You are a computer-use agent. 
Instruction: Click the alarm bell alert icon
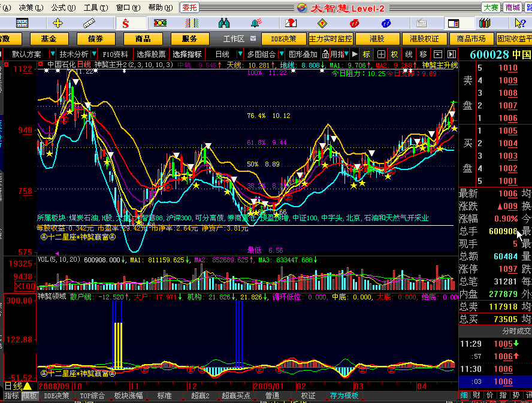(x=256, y=23)
